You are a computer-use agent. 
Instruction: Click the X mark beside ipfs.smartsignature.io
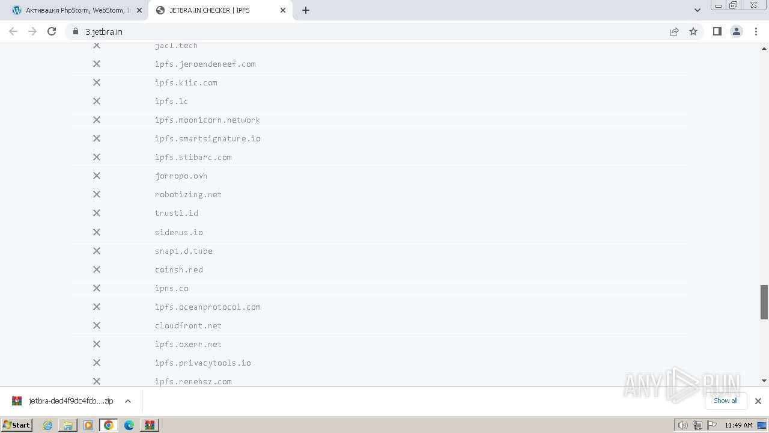click(x=97, y=138)
